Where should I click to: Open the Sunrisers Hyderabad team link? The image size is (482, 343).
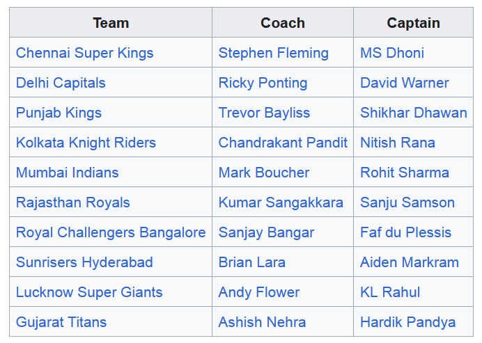[84, 262]
